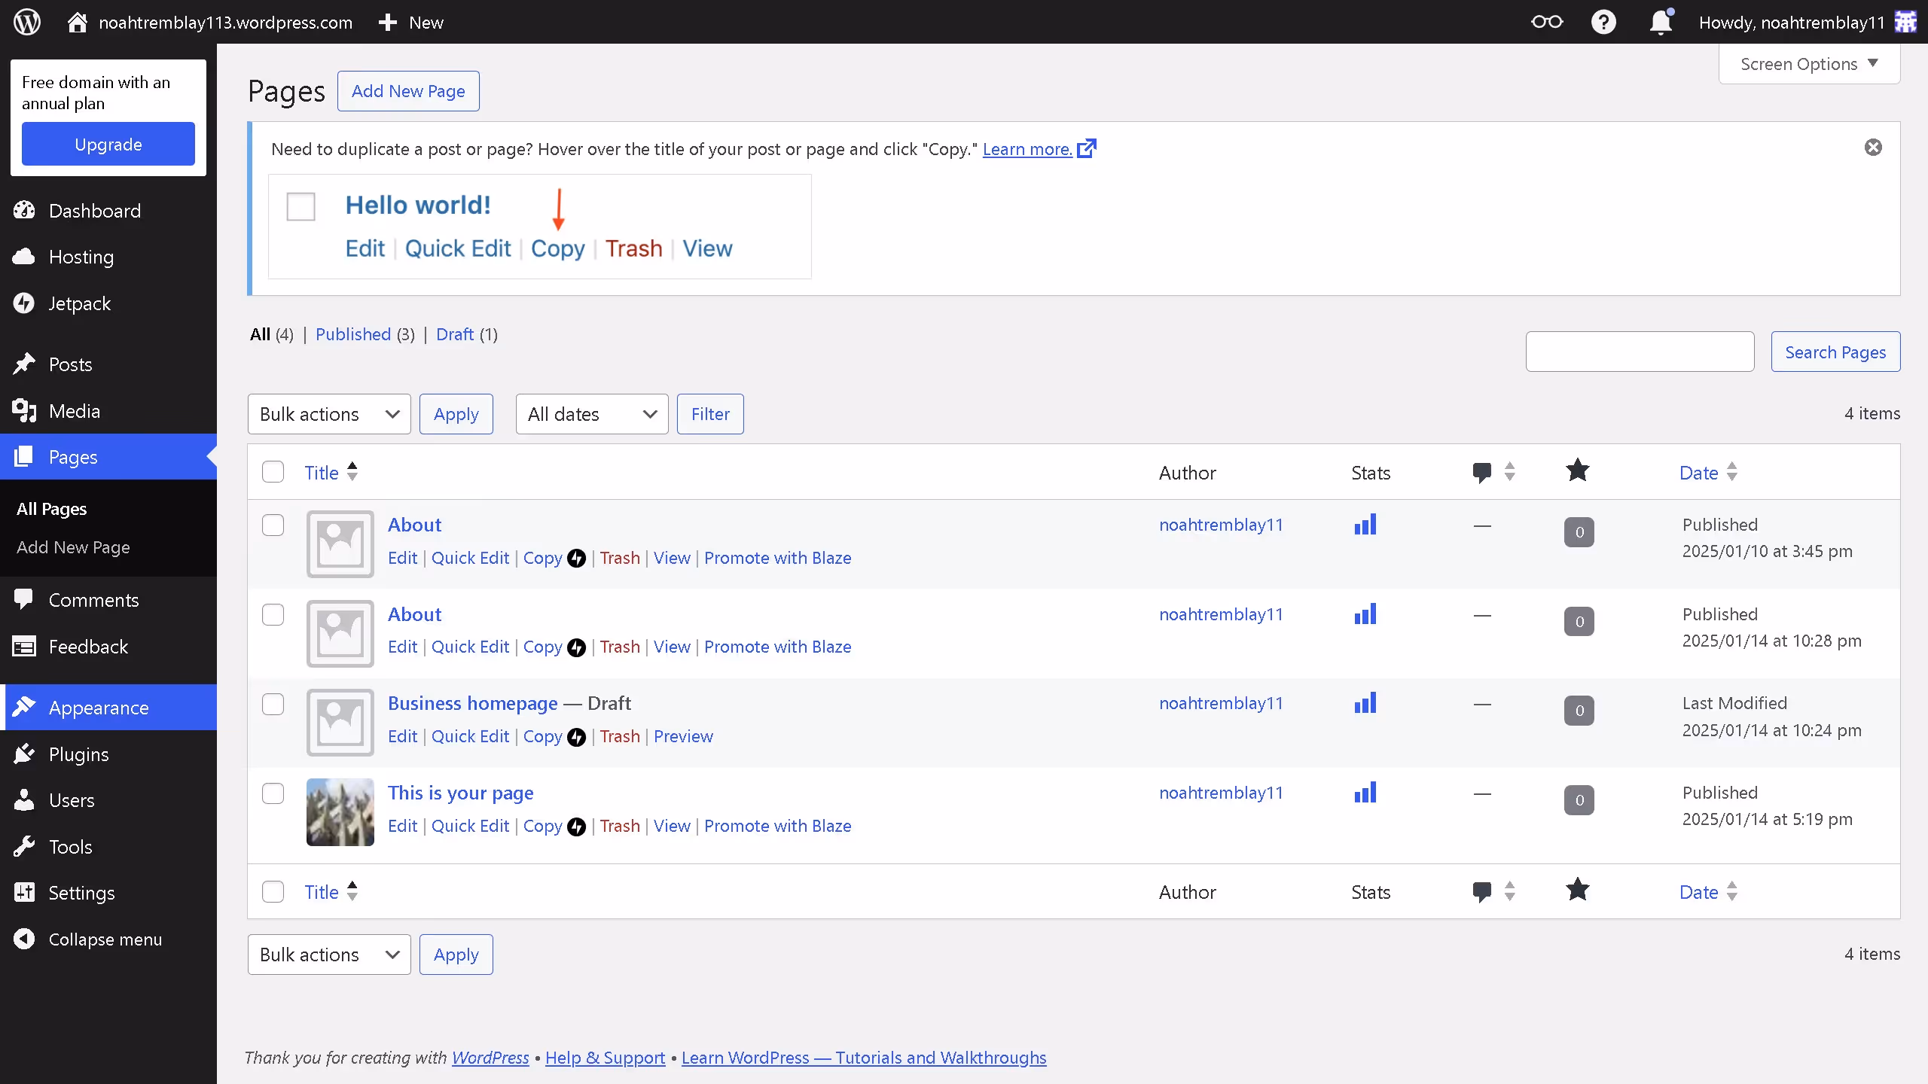Dismiss the duplicate page notice
1928x1084 pixels.
[1873, 148]
